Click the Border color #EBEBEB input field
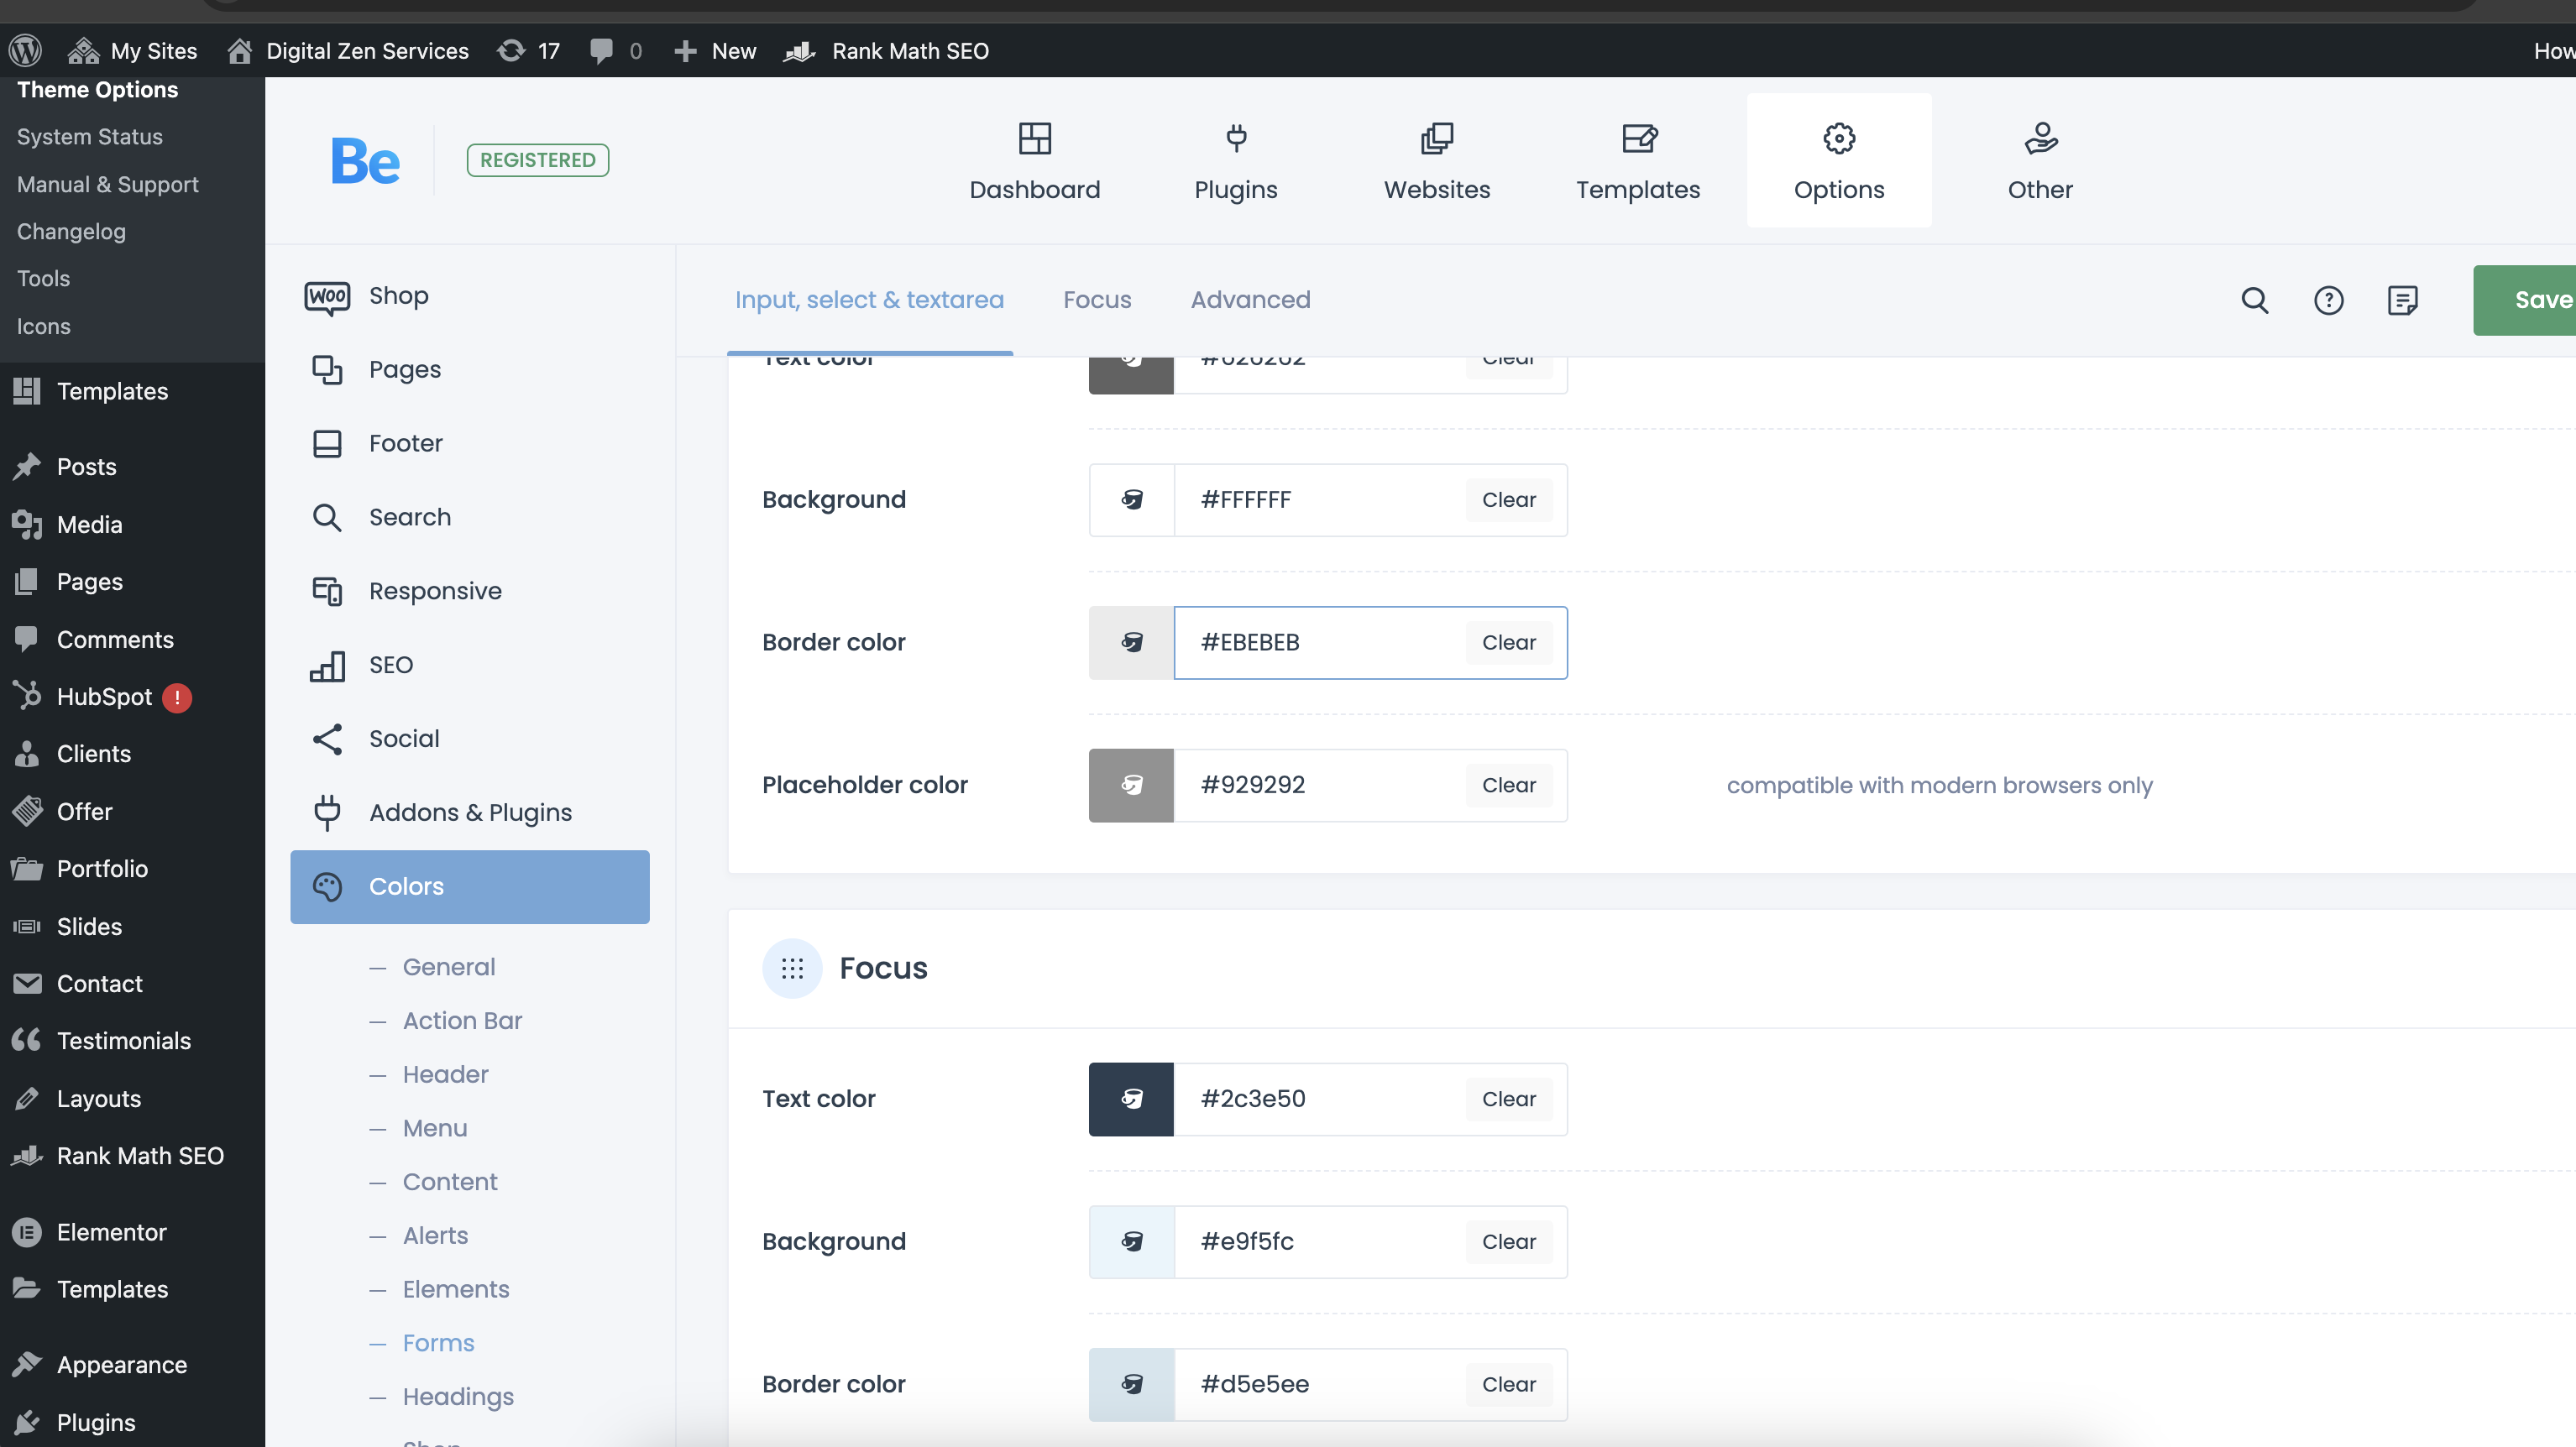2576x1447 pixels. (x=1320, y=643)
